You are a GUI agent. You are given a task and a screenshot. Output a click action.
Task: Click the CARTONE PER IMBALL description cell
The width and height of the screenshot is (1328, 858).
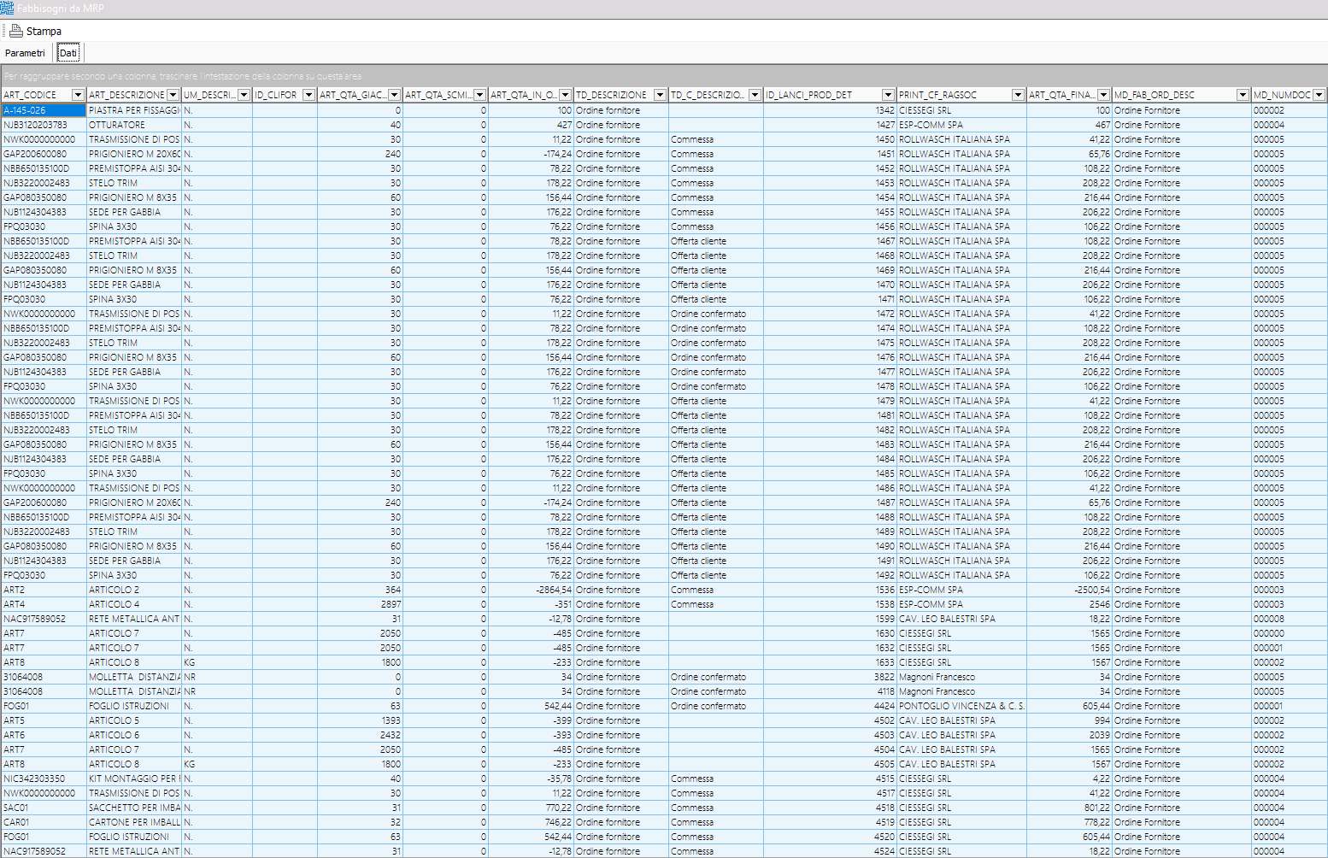[134, 822]
